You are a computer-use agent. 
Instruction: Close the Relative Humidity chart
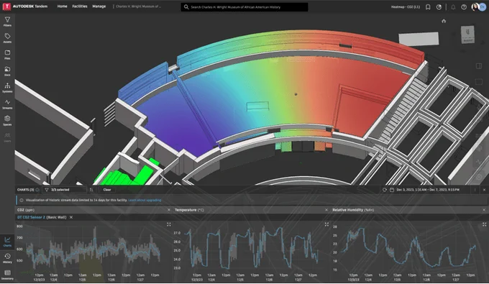(484, 210)
